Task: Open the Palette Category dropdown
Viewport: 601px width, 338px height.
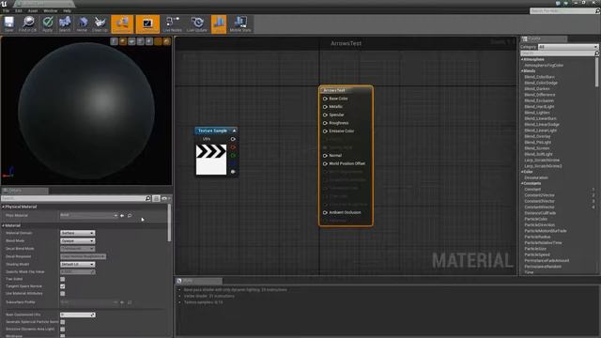Action: (568, 47)
